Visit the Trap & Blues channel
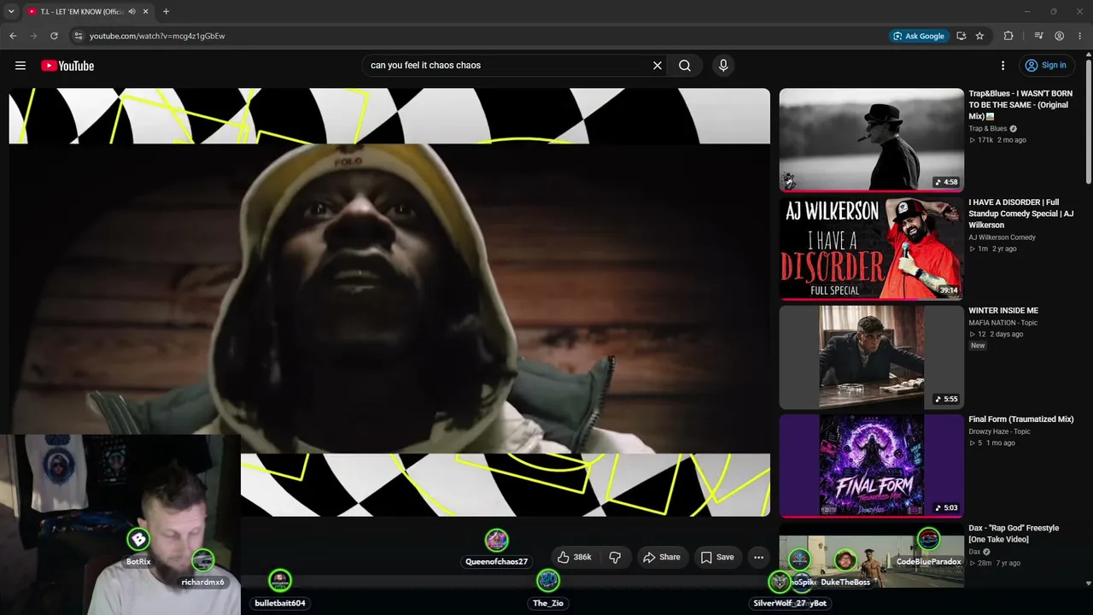This screenshot has height=615, width=1093. coord(988,129)
